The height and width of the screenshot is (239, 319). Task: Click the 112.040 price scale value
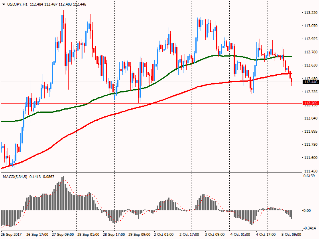(x=311, y=118)
